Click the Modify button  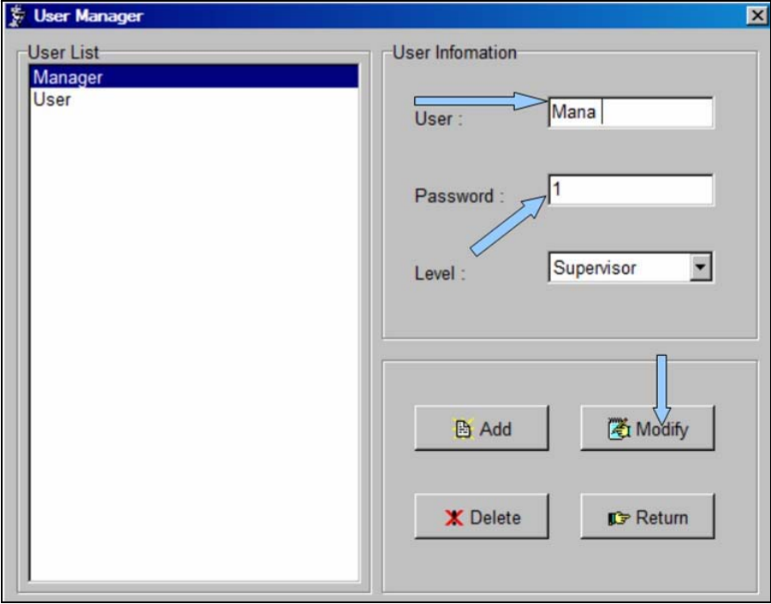pyautogui.click(x=647, y=428)
